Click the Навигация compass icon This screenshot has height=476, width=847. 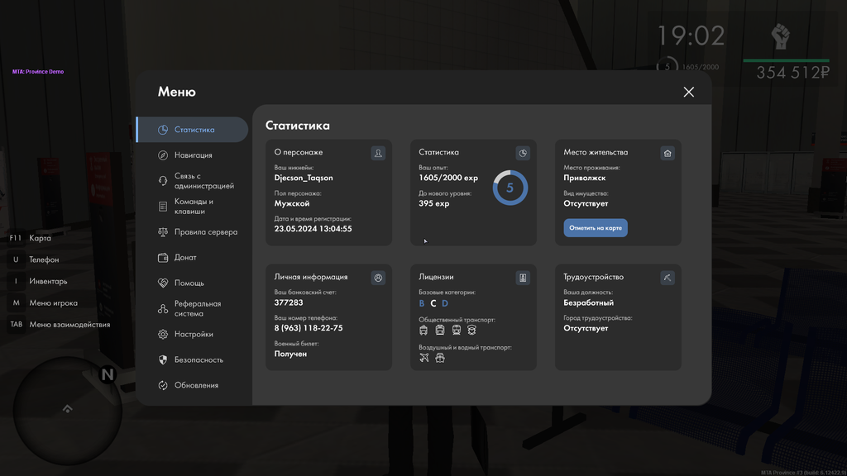(163, 155)
